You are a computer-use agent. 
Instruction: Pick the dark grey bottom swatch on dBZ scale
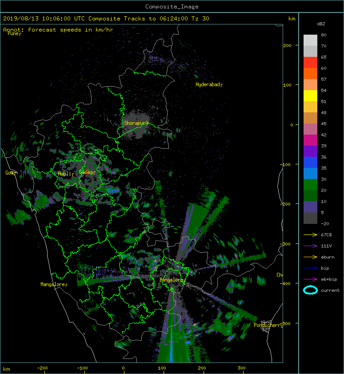(310, 218)
